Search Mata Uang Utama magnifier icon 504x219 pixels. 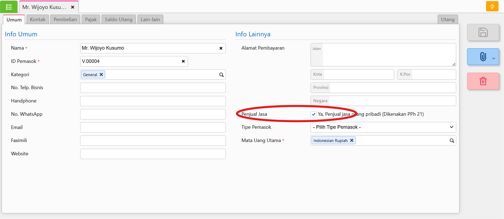coord(452,141)
